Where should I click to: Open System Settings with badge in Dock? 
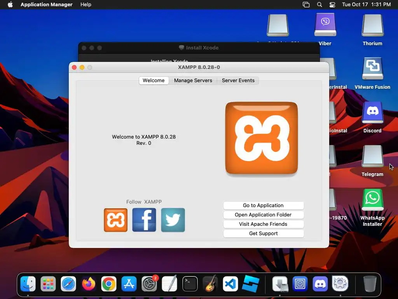(x=149, y=283)
